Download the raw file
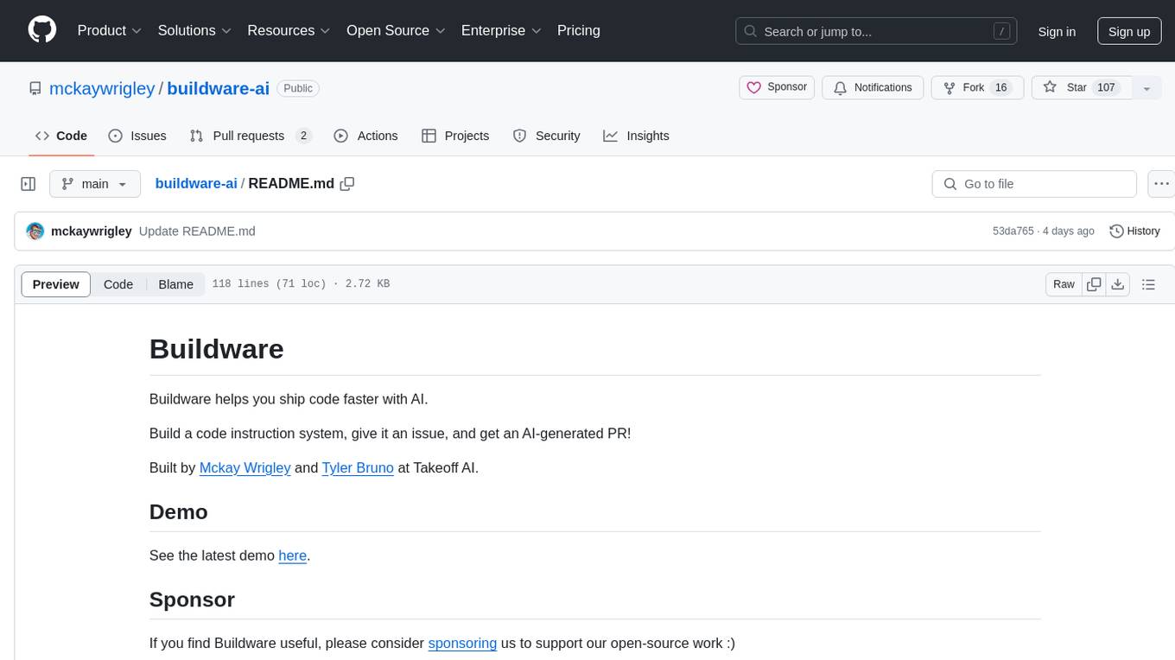1175x660 pixels. click(1117, 284)
